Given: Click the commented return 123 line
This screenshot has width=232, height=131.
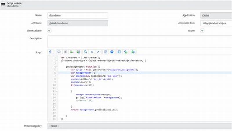Looking at the screenshot, I should point(84,101).
